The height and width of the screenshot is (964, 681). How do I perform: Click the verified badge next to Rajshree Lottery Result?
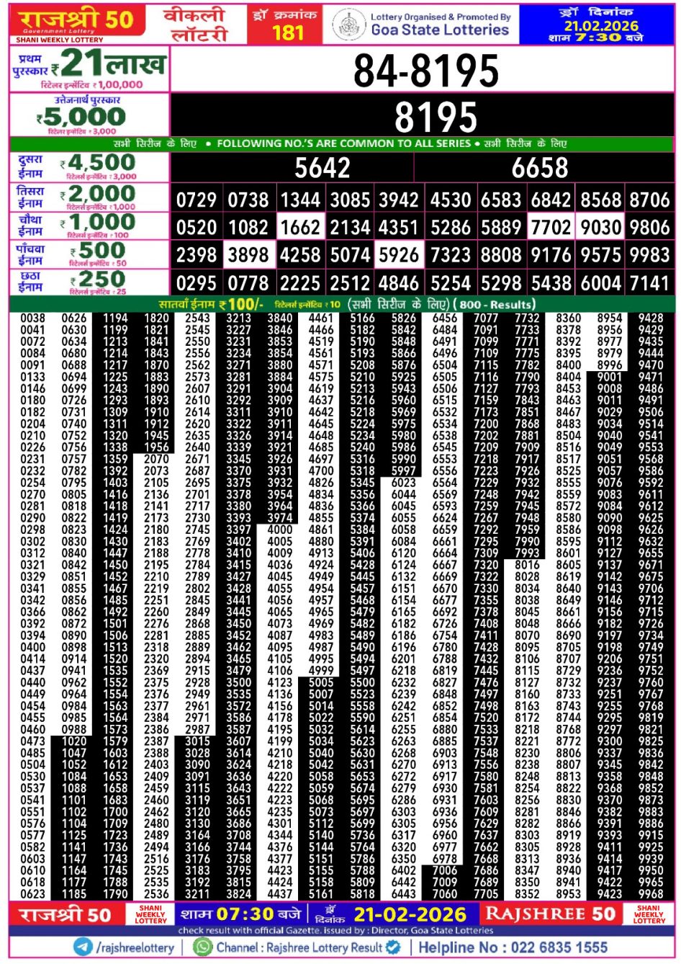tap(390, 947)
